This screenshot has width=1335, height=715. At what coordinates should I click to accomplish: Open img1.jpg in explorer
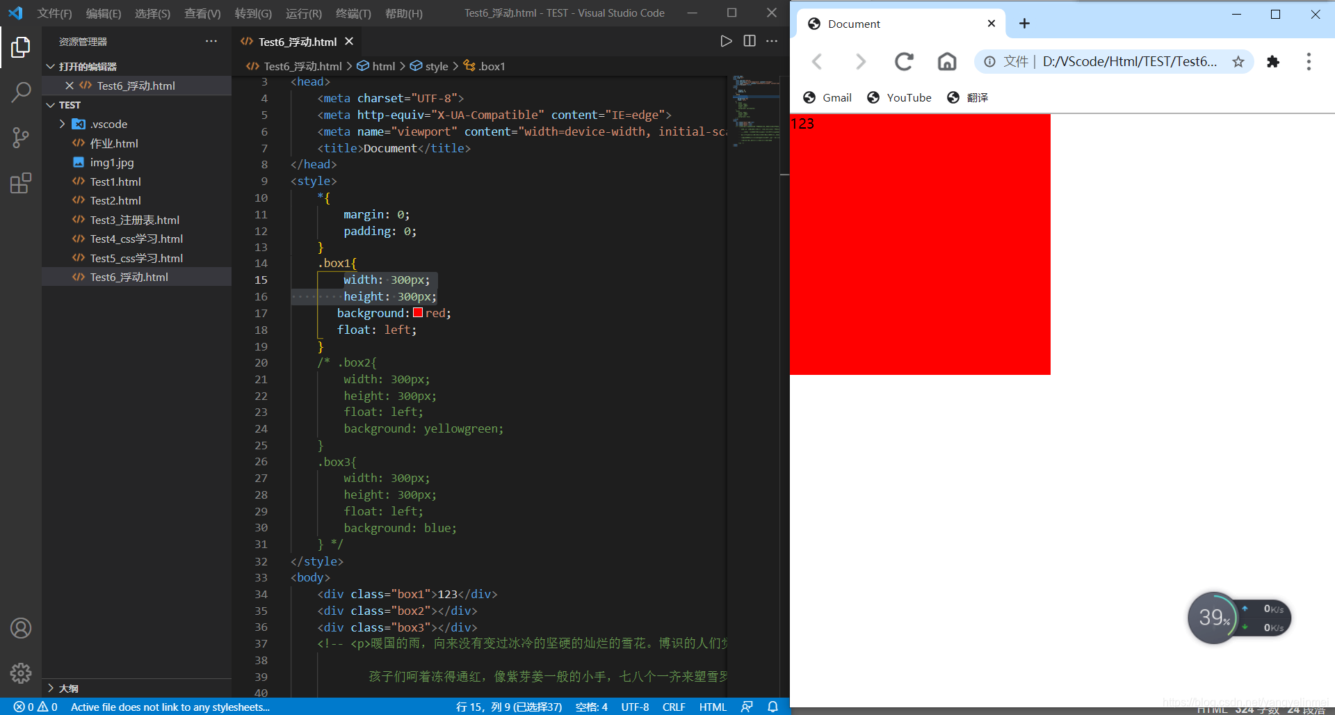pyautogui.click(x=112, y=162)
